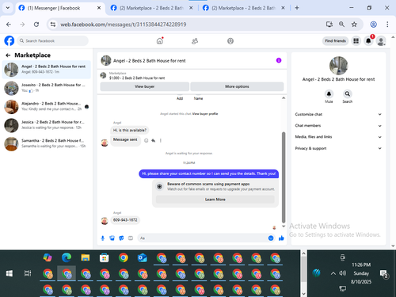Open the Facebook menu grid icon
The image size is (396, 297).
pos(356,41)
